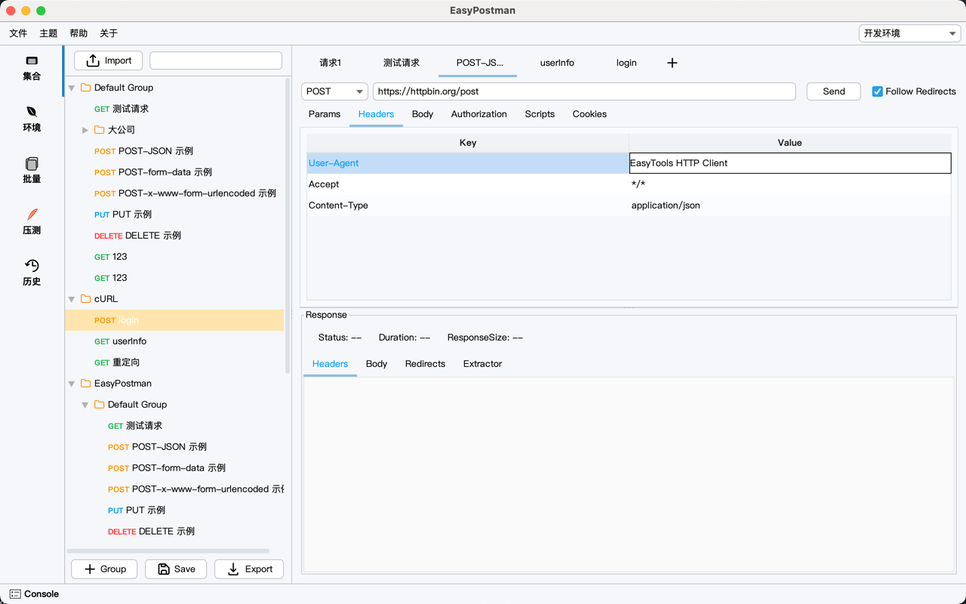This screenshot has height=604, width=966.
Task: Open the Authorization tab
Action: (x=479, y=114)
